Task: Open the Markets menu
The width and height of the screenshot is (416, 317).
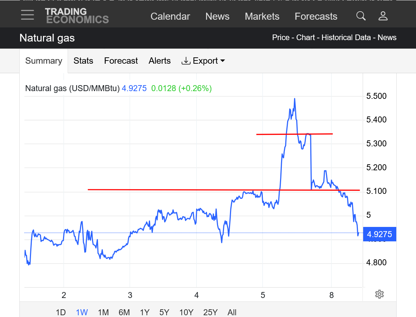Action: tap(262, 17)
